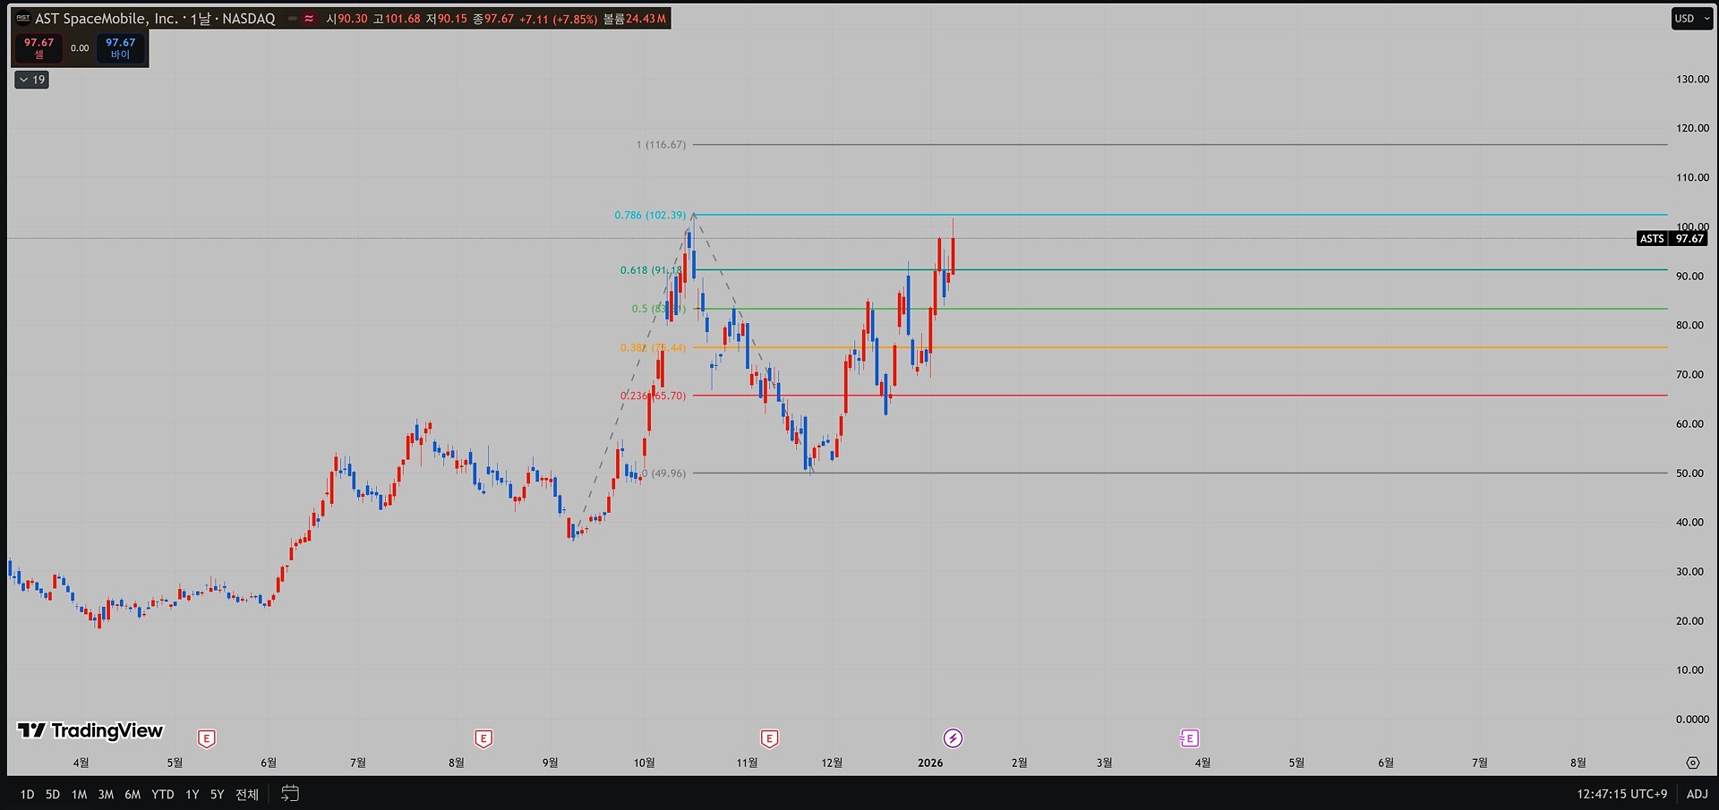Click the 130.00 price scale label
Screen dimensions: 1719x810
(1692, 79)
